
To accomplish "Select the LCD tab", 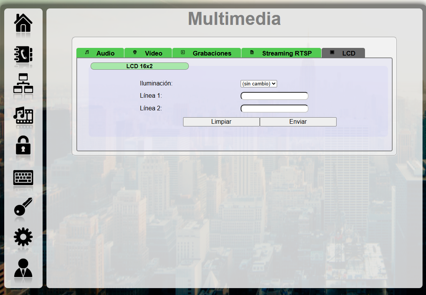I will coord(343,53).
